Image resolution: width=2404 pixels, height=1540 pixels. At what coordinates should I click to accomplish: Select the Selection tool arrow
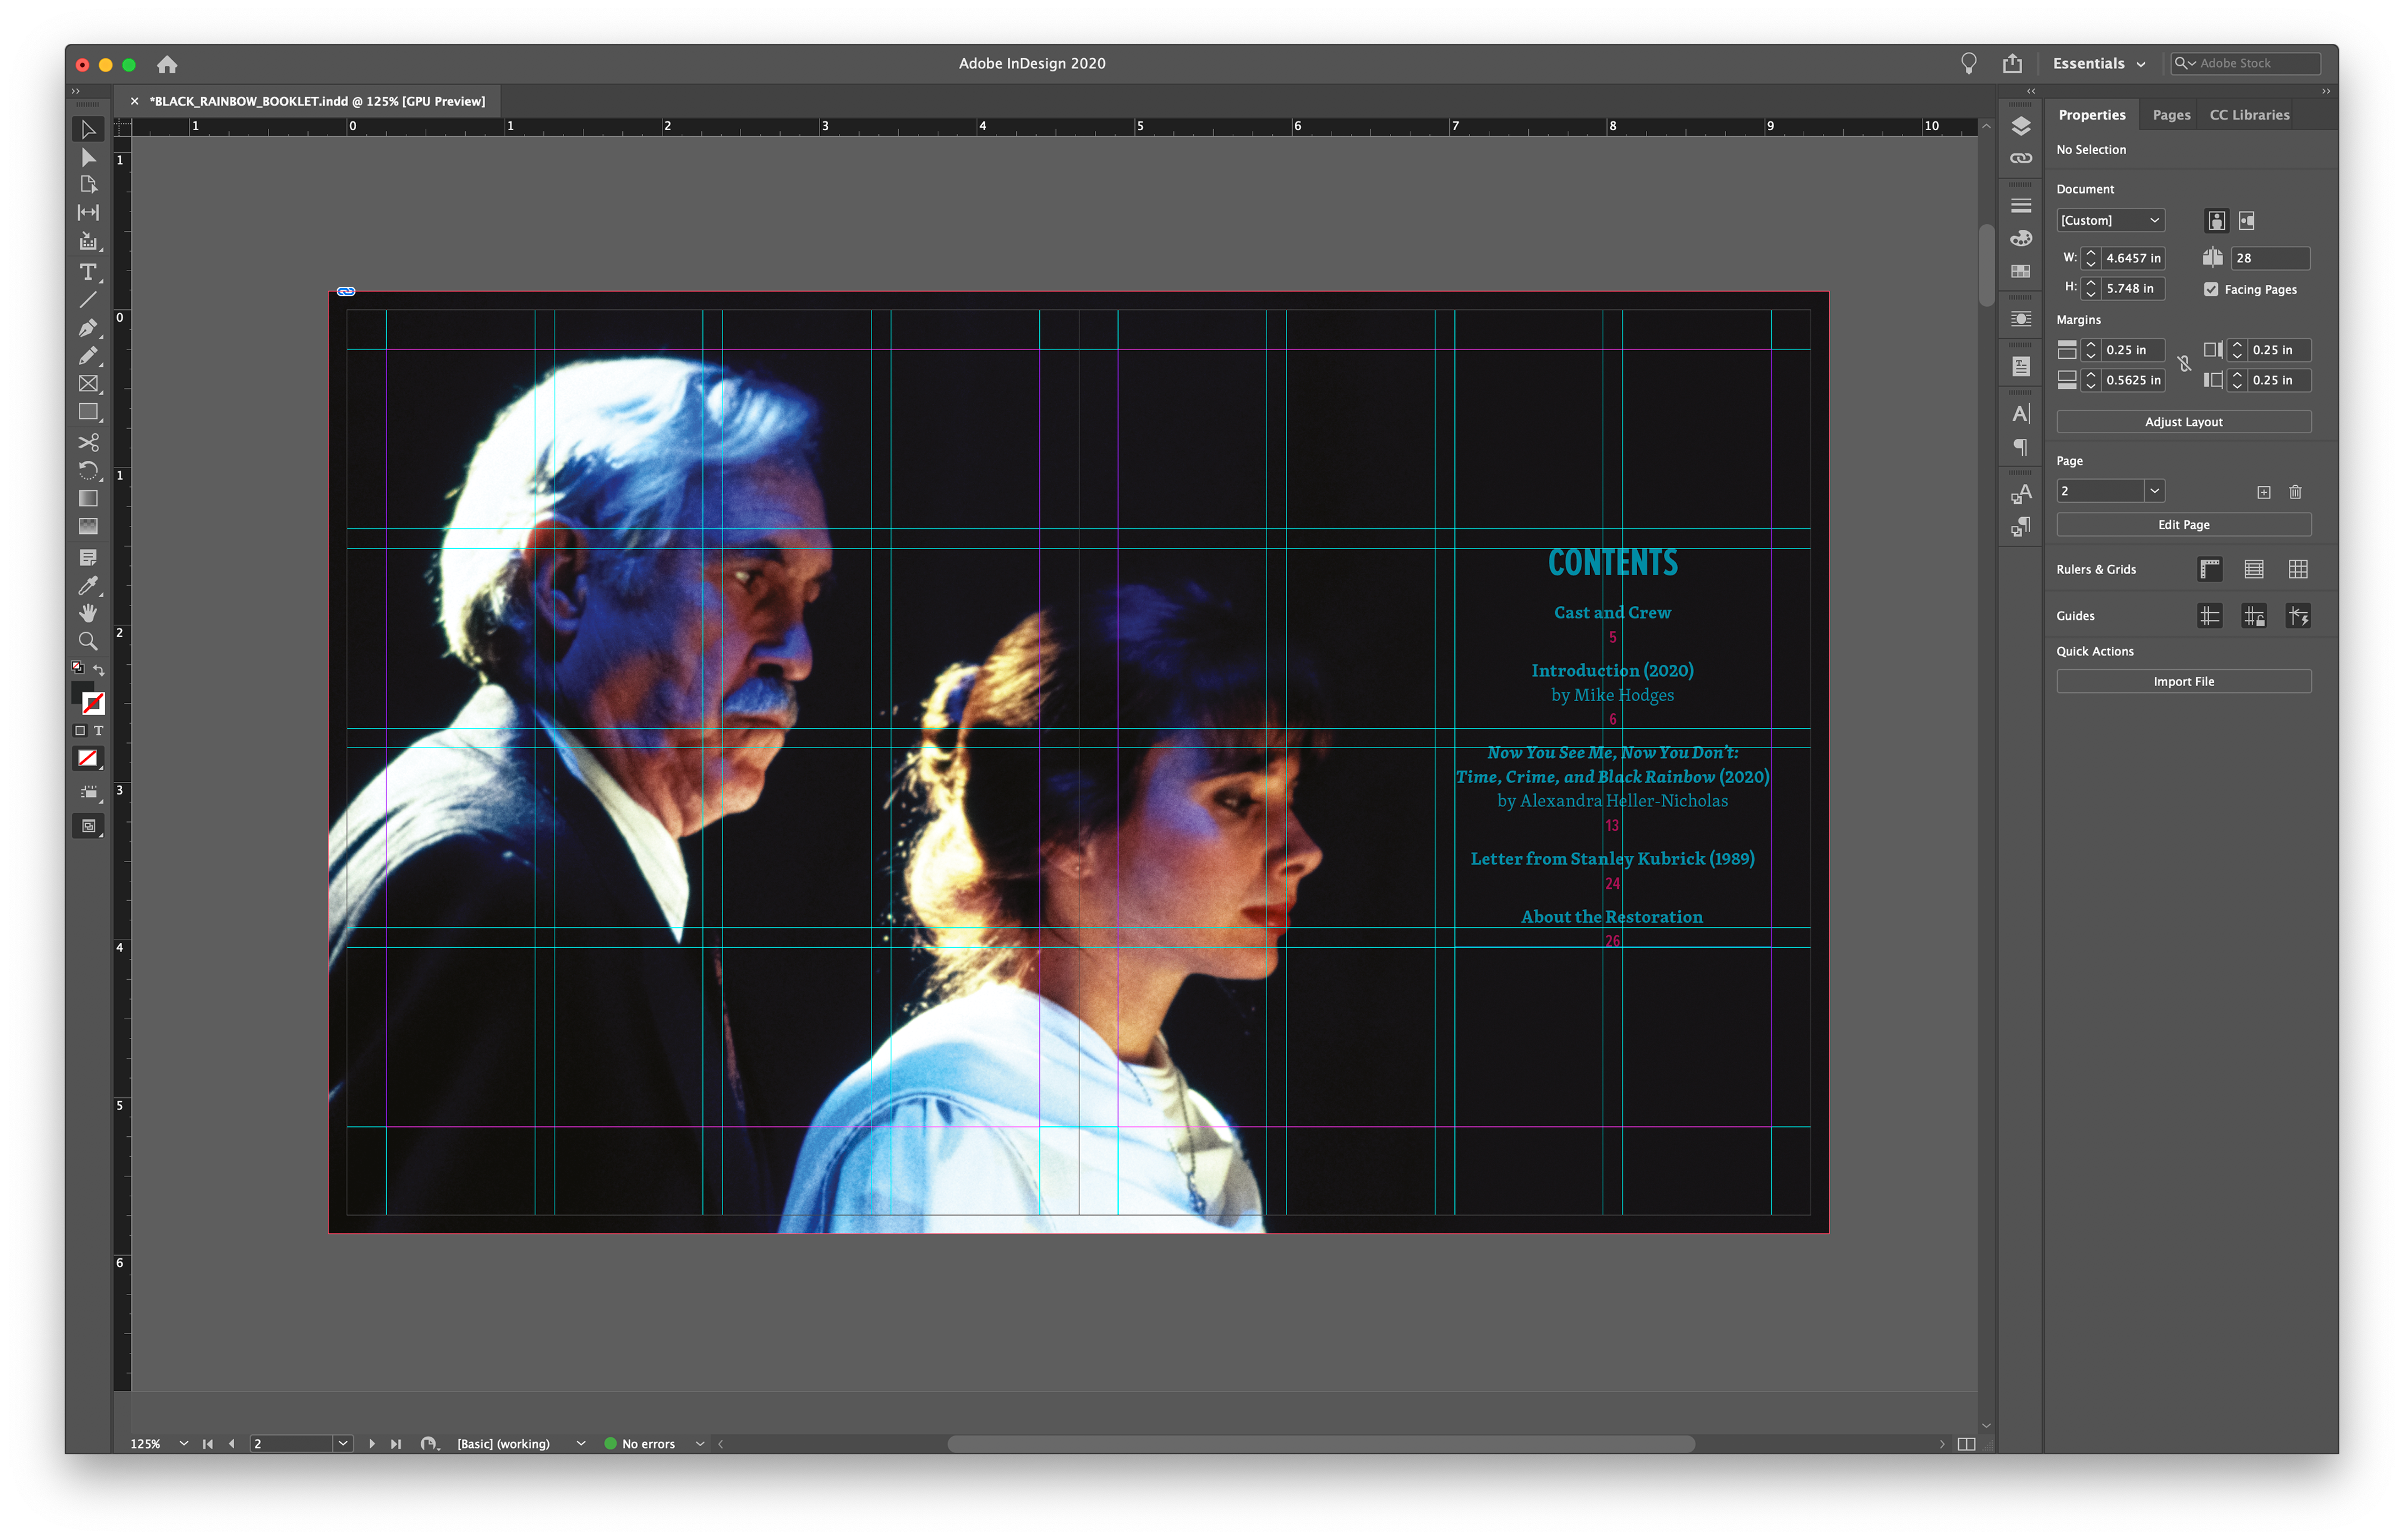tap(88, 129)
